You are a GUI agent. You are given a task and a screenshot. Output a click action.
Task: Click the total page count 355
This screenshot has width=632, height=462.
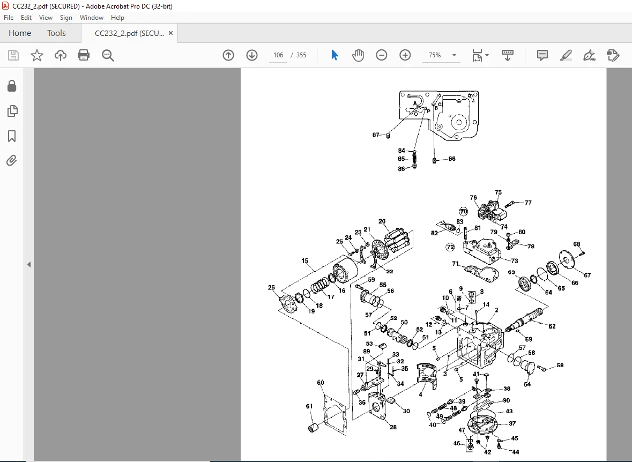pyautogui.click(x=301, y=55)
